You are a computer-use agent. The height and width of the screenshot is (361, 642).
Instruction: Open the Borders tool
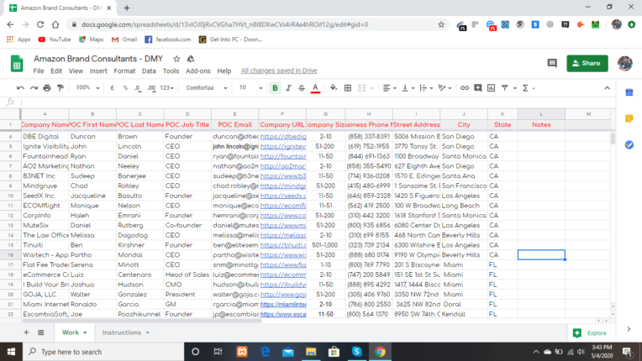348,88
